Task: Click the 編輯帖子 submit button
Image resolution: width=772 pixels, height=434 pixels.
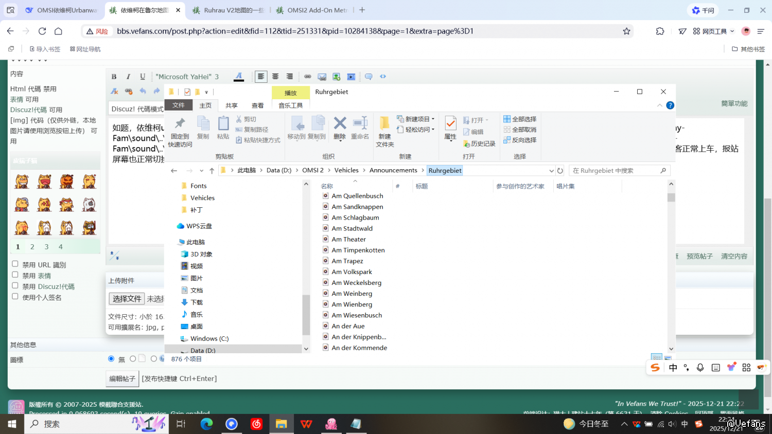Action: coord(122,379)
